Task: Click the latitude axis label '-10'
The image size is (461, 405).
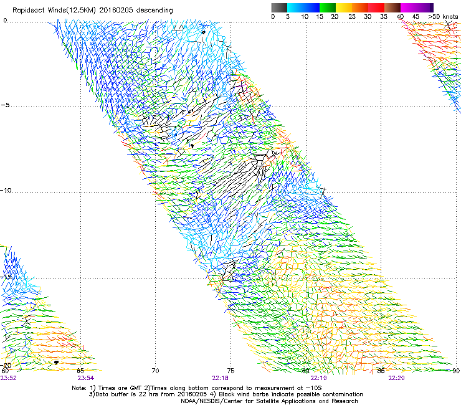Action: 6,190
